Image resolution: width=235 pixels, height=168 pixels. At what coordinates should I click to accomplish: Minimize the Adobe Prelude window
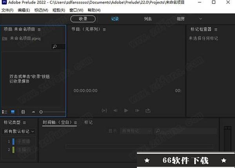coord(199,2)
